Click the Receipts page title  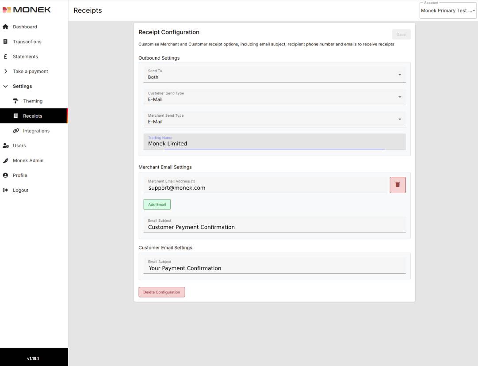point(88,10)
